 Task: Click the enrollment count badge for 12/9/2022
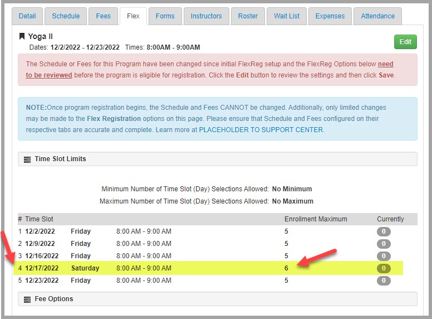383,244
